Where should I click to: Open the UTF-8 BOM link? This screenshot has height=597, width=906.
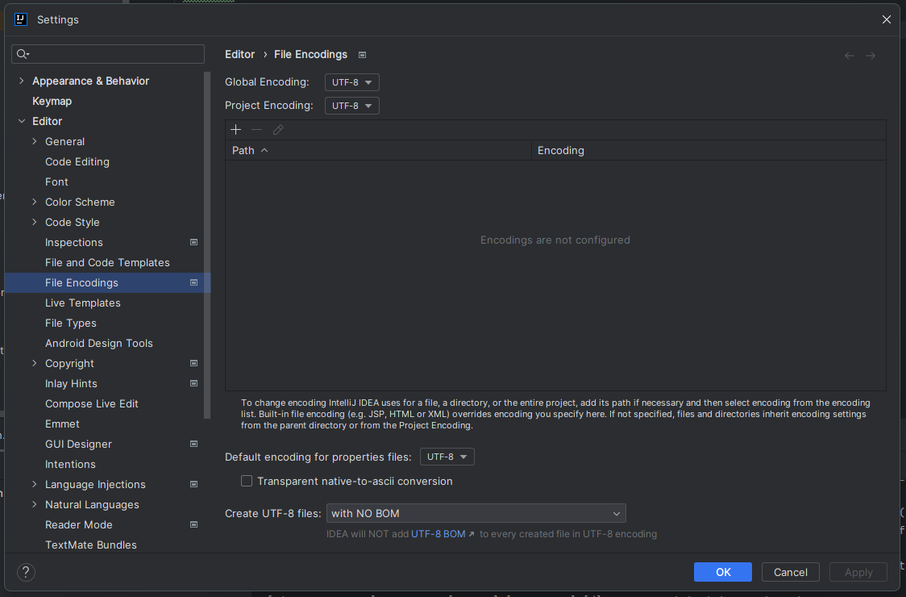(438, 534)
